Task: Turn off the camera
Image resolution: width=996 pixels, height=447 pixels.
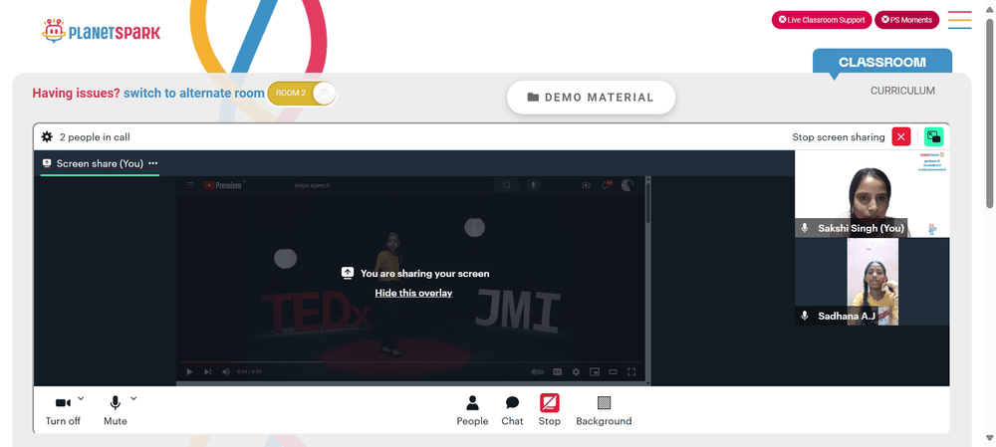Action: point(63,410)
